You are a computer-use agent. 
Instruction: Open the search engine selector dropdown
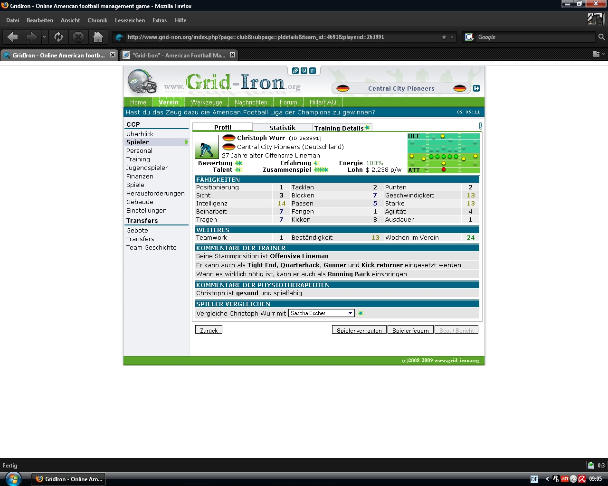click(470, 37)
